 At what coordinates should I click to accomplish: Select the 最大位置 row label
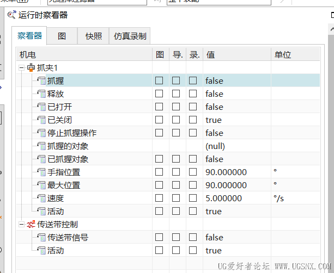[x=64, y=185]
